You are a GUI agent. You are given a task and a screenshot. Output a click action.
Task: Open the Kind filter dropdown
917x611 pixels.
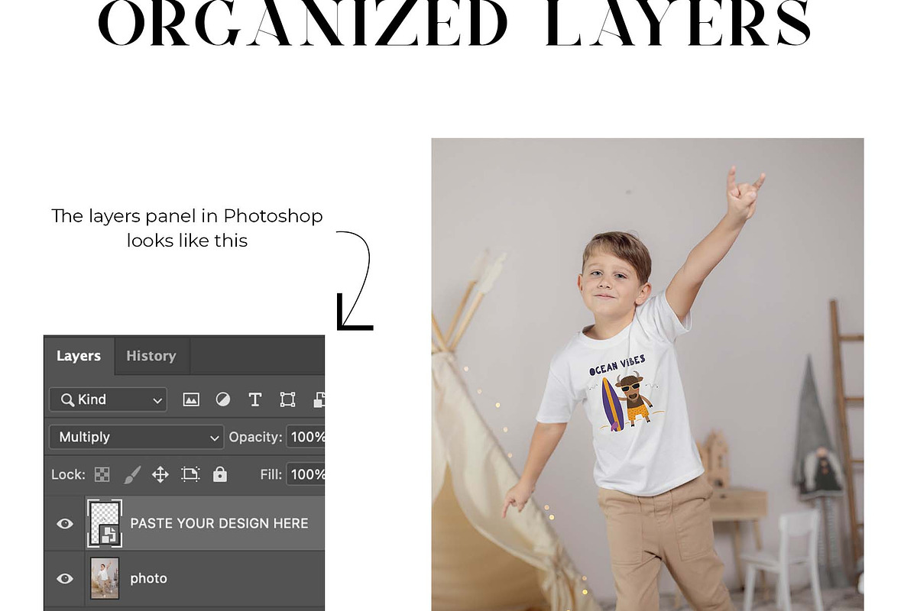pyautogui.click(x=108, y=399)
